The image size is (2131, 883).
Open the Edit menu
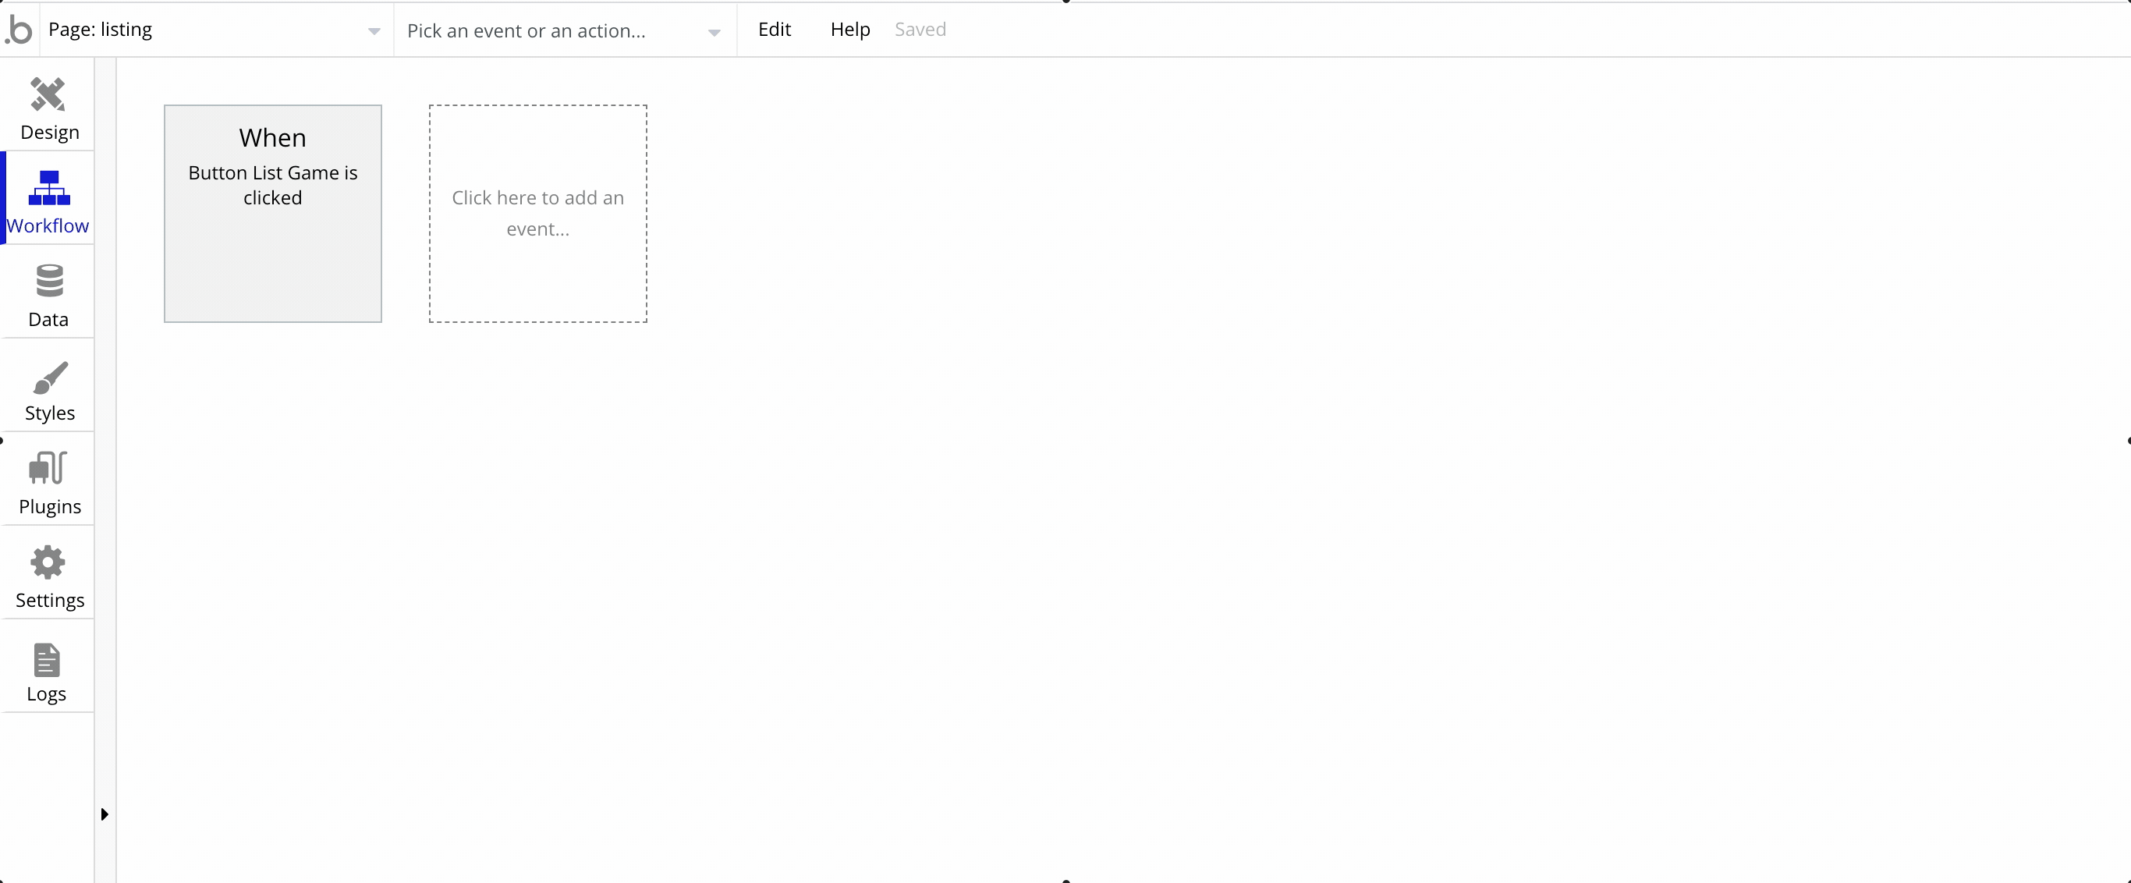tap(774, 30)
